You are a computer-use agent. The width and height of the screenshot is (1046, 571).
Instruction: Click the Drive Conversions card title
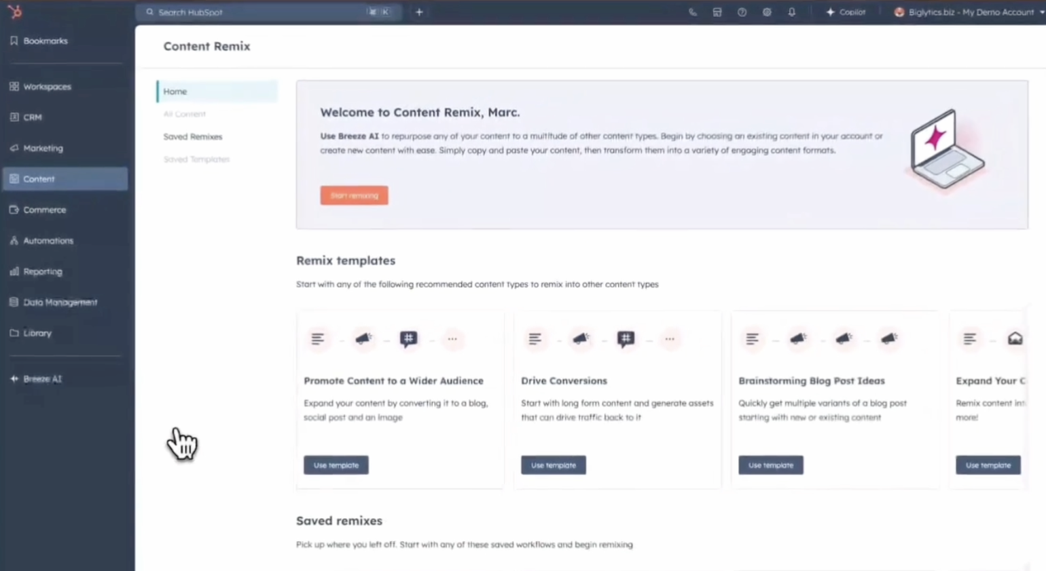pyautogui.click(x=564, y=381)
